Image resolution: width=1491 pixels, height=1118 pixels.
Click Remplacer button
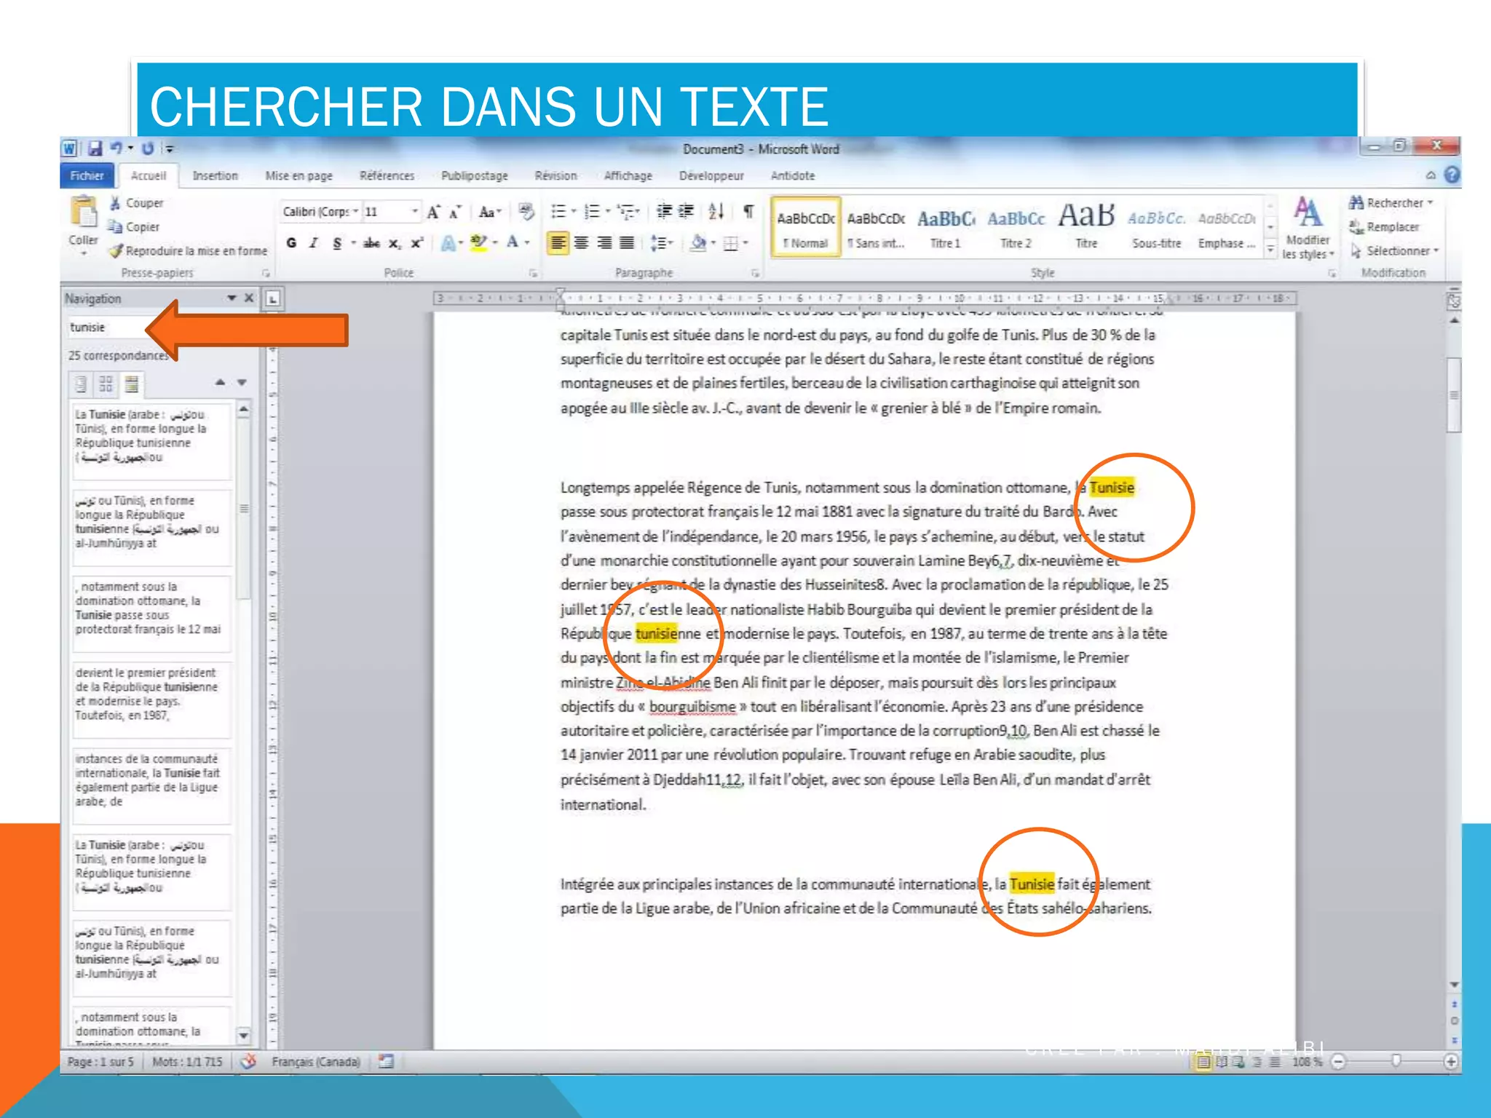pos(1384,227)
